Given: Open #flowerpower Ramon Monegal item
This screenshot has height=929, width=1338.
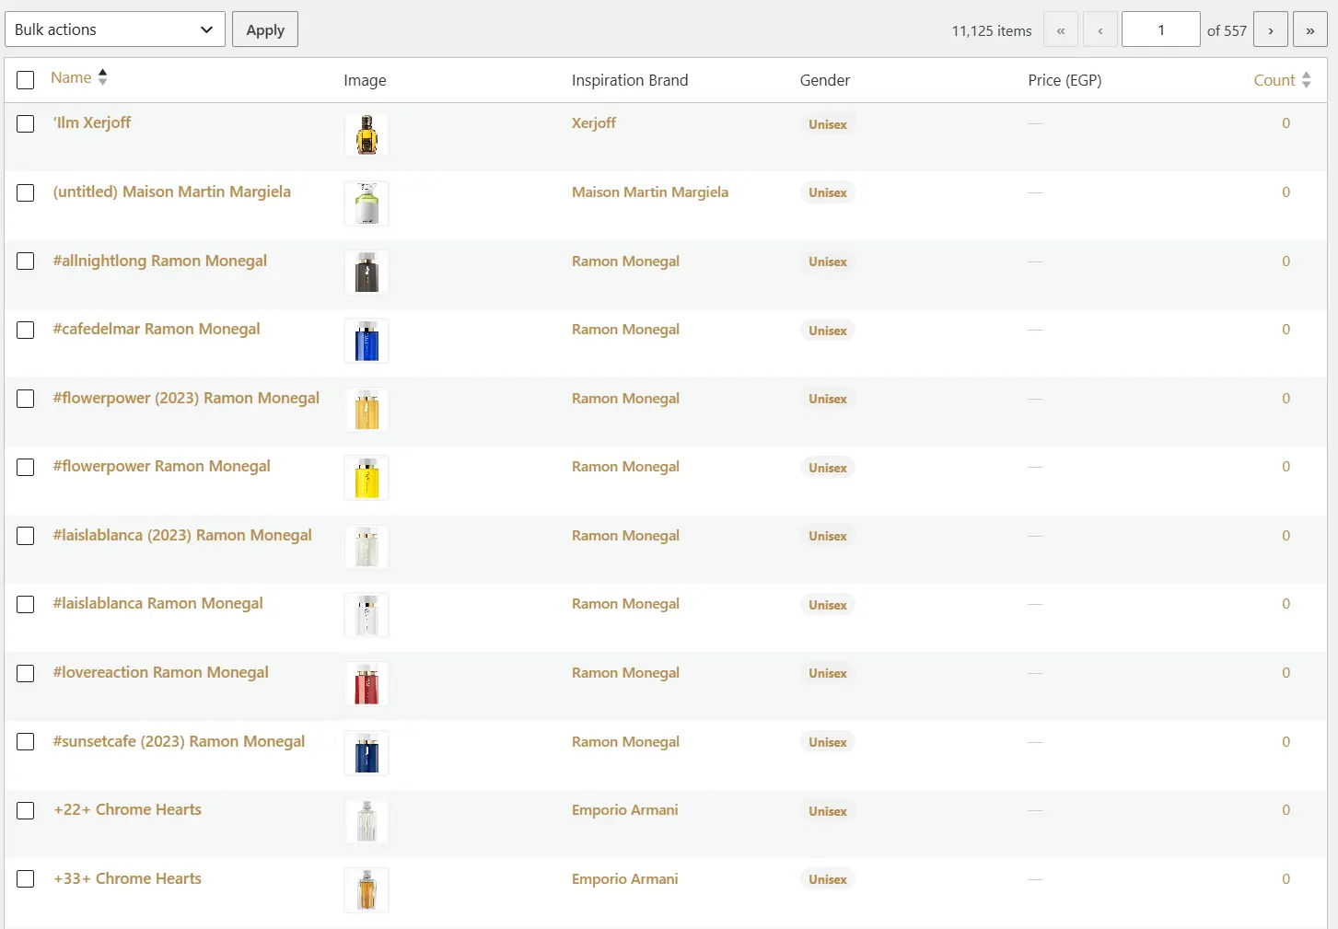Looking at the screenshot, I should click(161, 466).
